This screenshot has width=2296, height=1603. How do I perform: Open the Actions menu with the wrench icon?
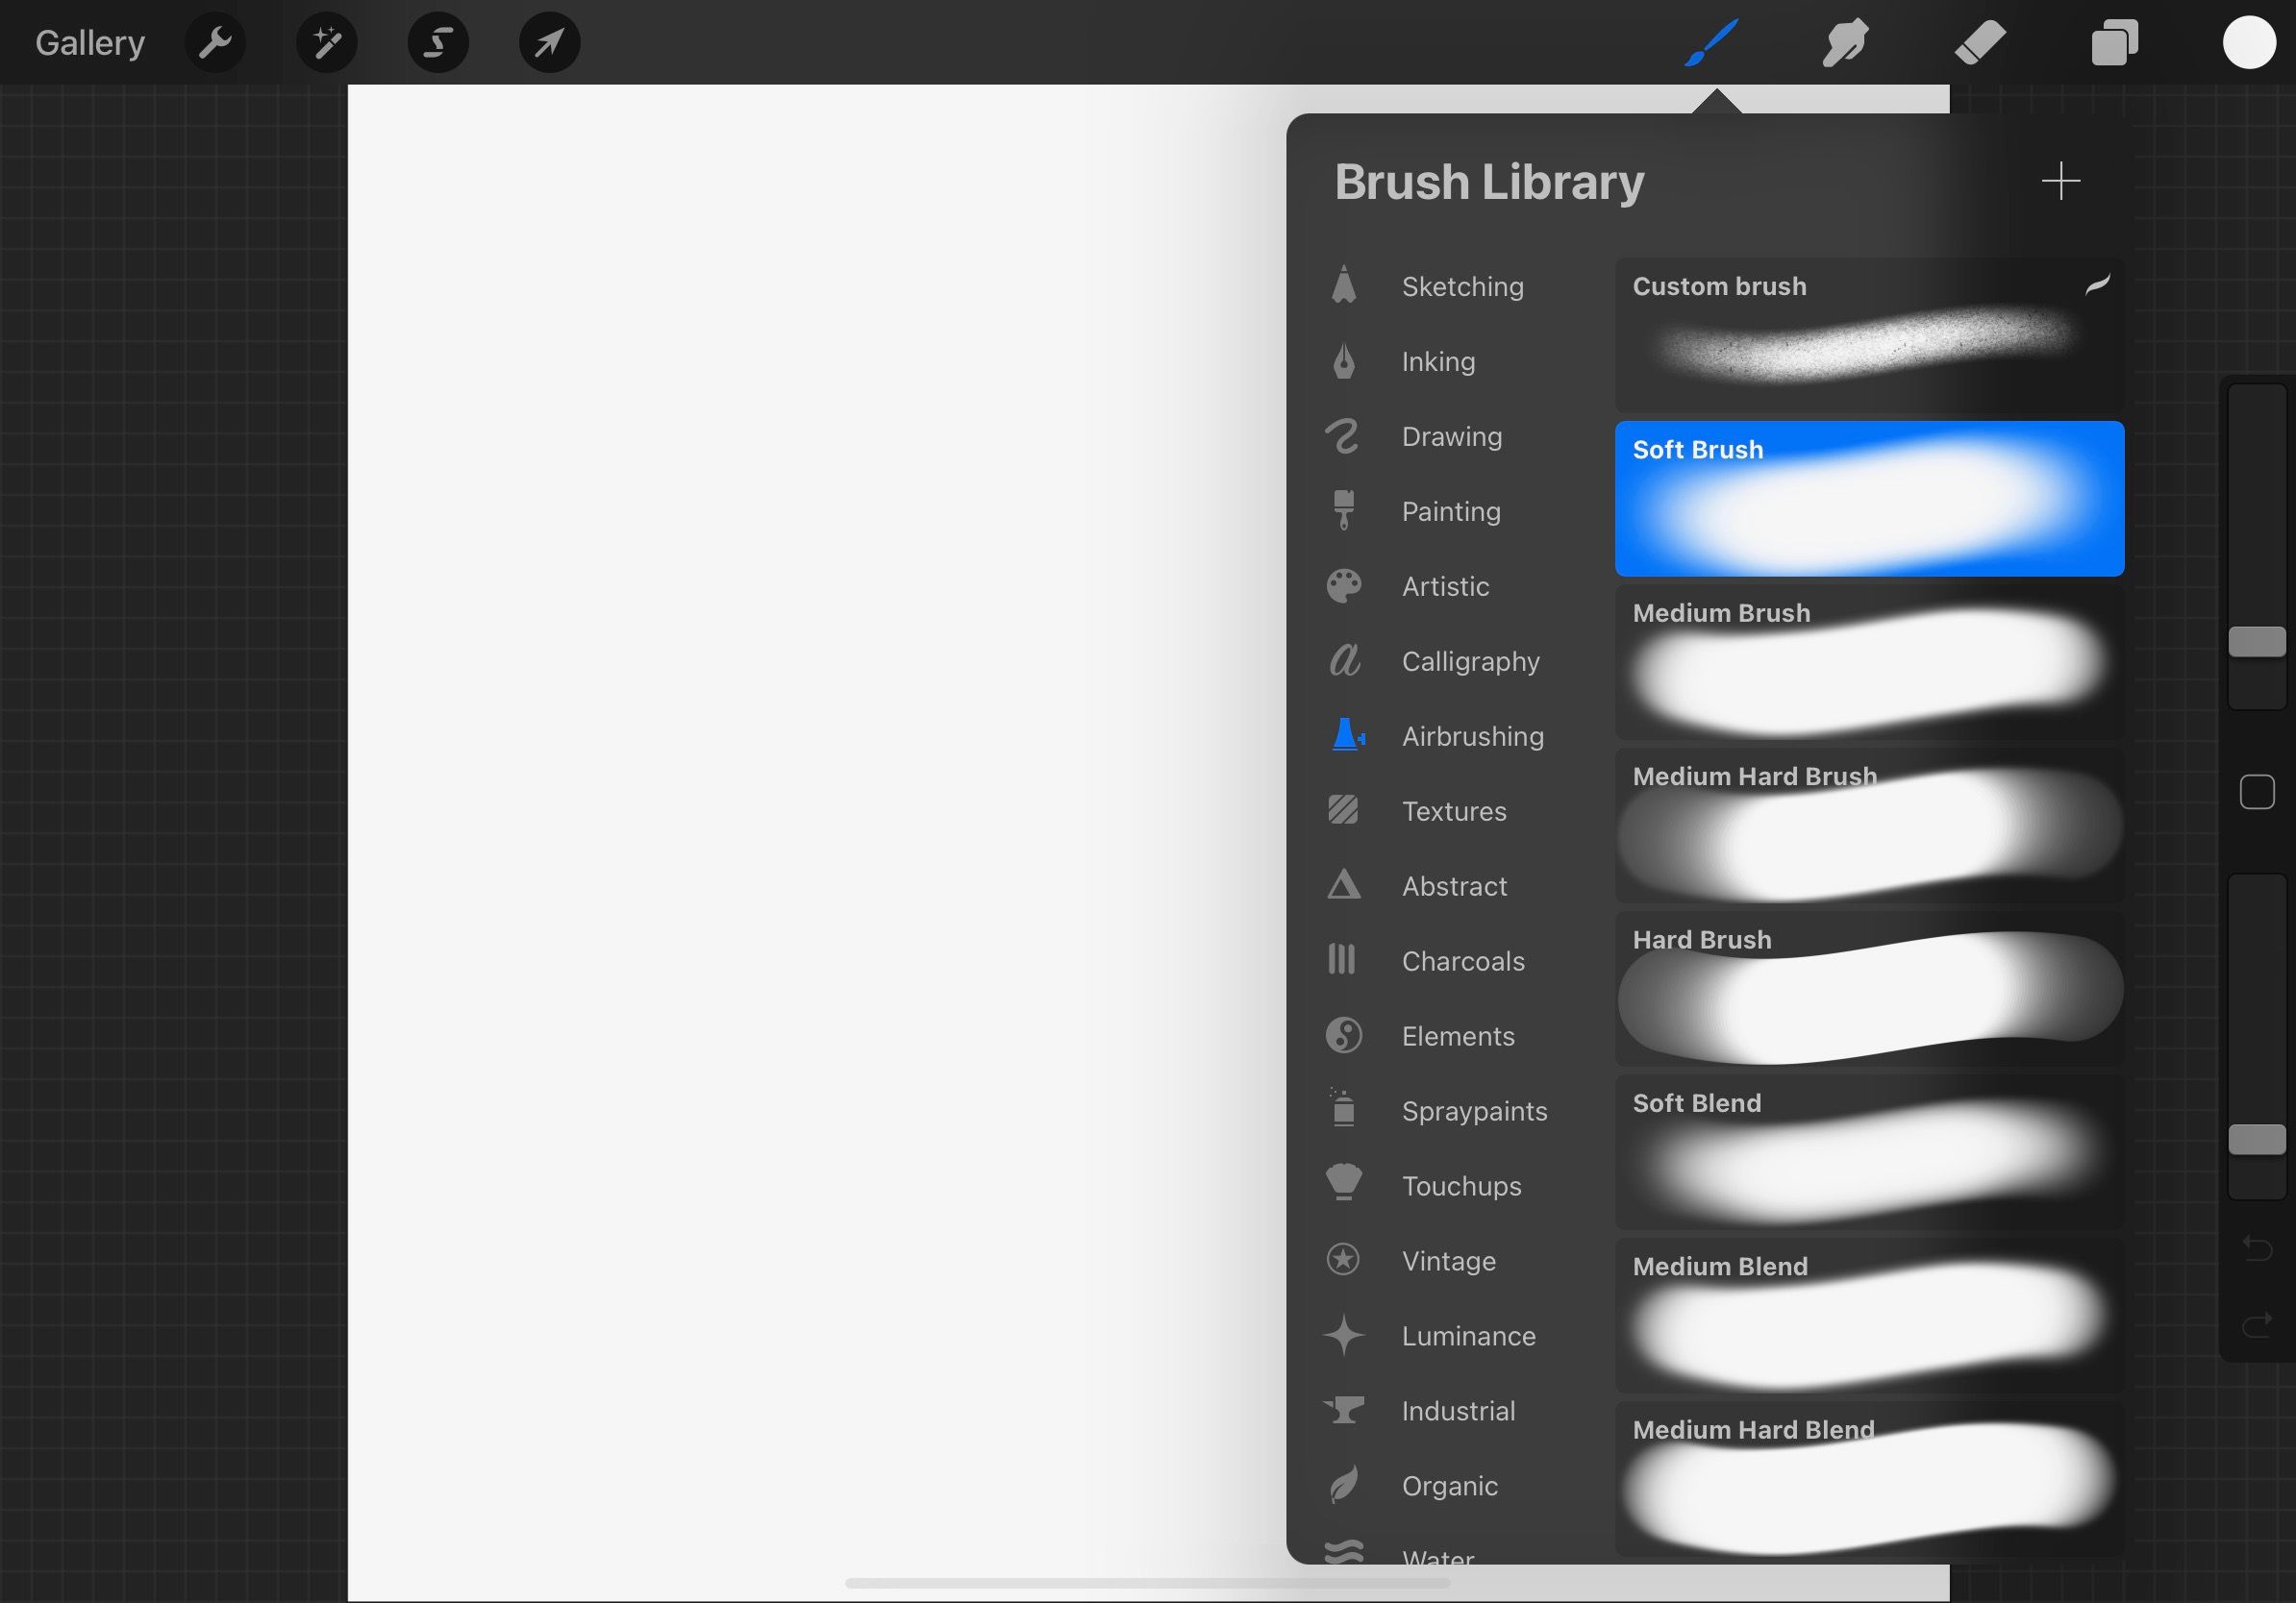[215, 42]
